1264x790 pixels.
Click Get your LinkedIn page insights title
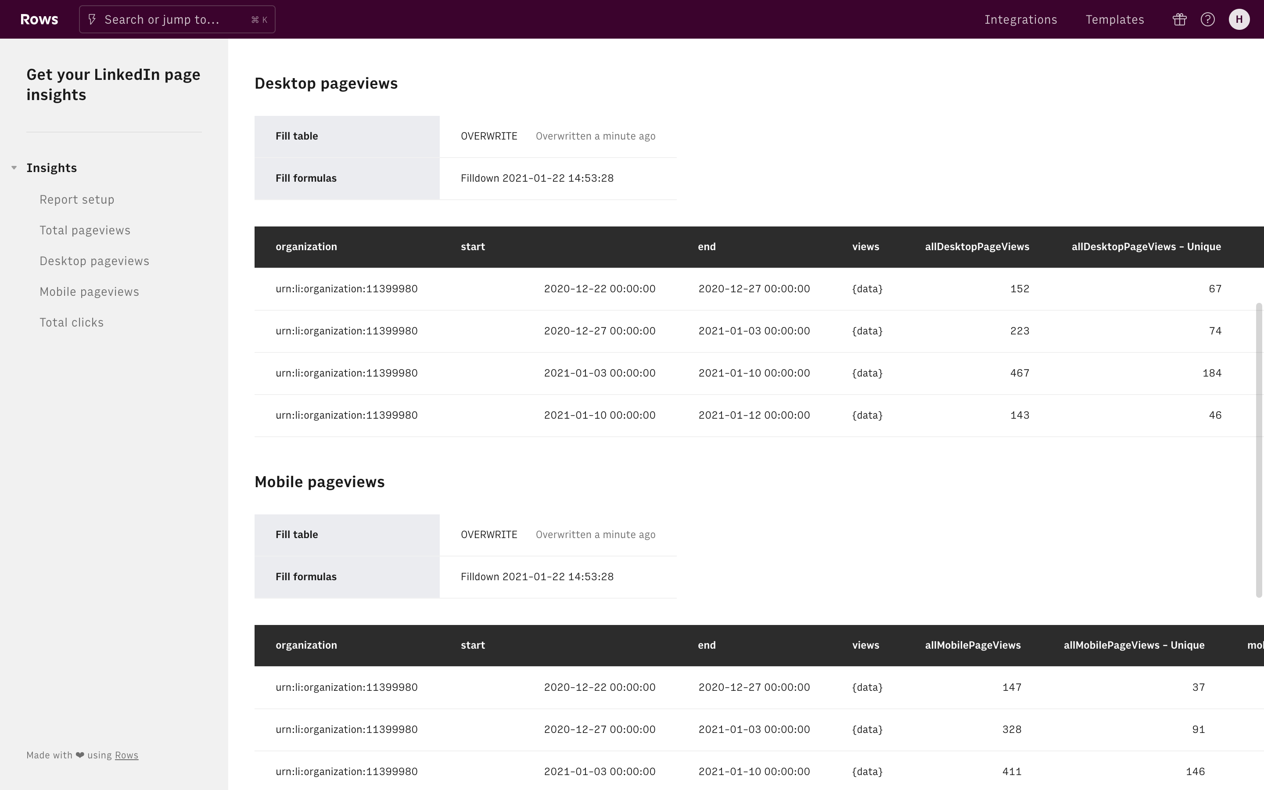coord(113,85)
